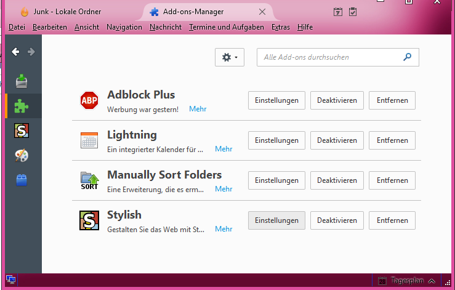Screen dimensions: 455x290
Task: Open the Plugins blue brick category
Action: (22, 180)
